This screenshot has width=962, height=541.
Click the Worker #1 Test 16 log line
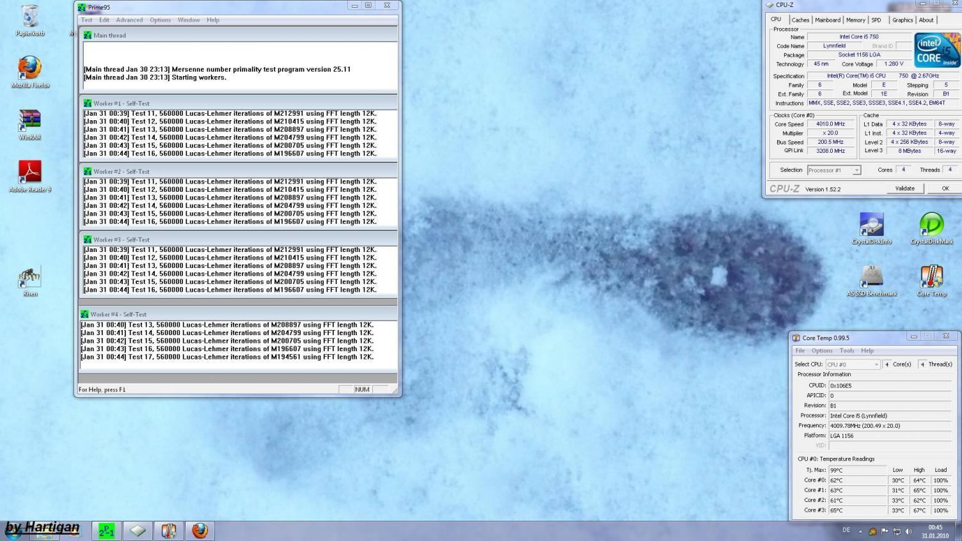click(230, 153)
